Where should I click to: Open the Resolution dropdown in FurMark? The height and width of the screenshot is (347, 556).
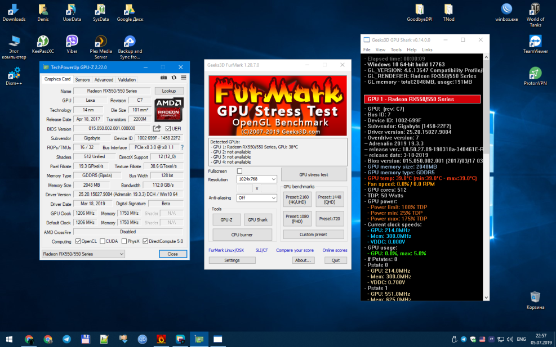tap(257, 179)
